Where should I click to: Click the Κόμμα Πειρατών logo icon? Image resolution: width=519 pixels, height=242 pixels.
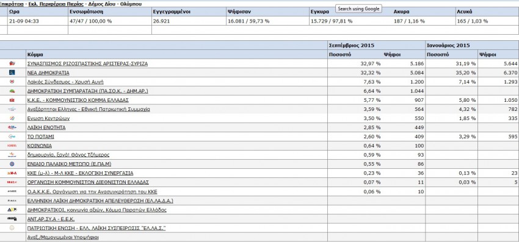click(12, 210)
